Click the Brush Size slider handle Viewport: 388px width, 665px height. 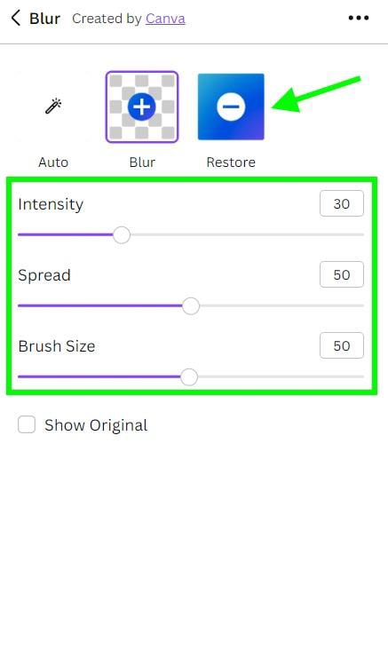click(189, 376)
